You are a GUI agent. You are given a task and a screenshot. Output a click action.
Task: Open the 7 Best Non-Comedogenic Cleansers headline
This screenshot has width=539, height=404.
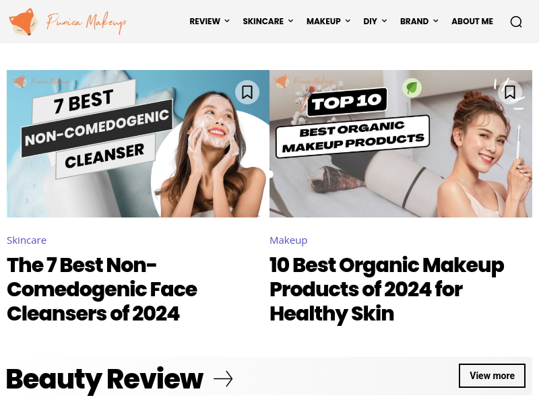click(x=102, y=290)
